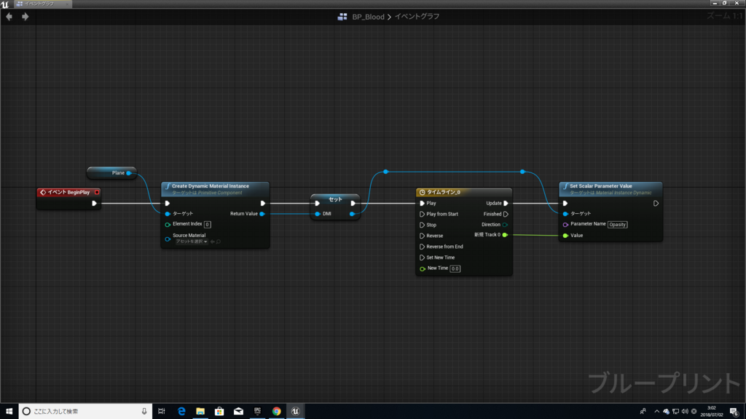This screenshot has height=419, width=746.
Task: Click the Element Index value field
Action: coord(208,224)
